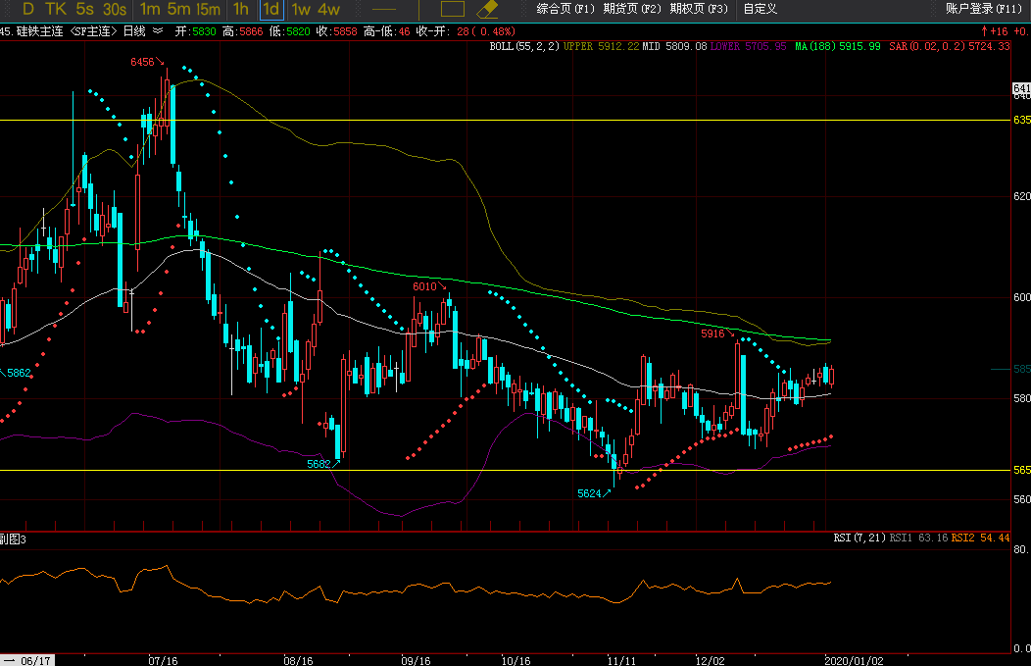This screenshot has height=666, width=1031.
Task: Switch to the 30s timeframe
Action: [x=115, y=9]
